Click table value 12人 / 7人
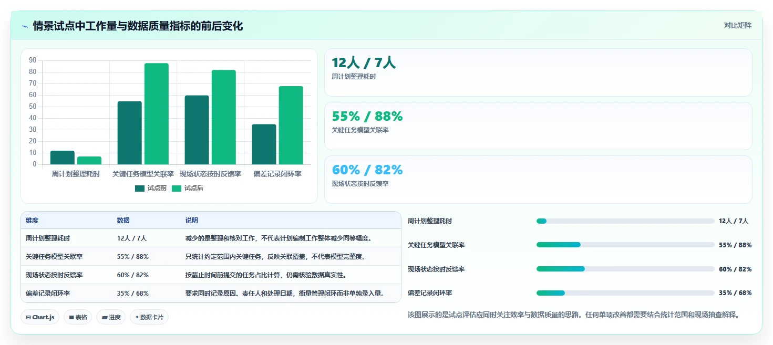This screenshot has width=773, height=345. (132, 238)
